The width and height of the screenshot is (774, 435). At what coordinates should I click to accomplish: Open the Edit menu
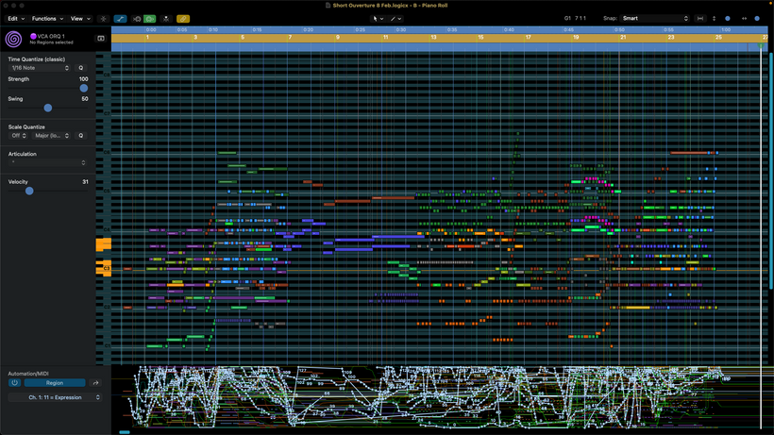coord(15,18)
